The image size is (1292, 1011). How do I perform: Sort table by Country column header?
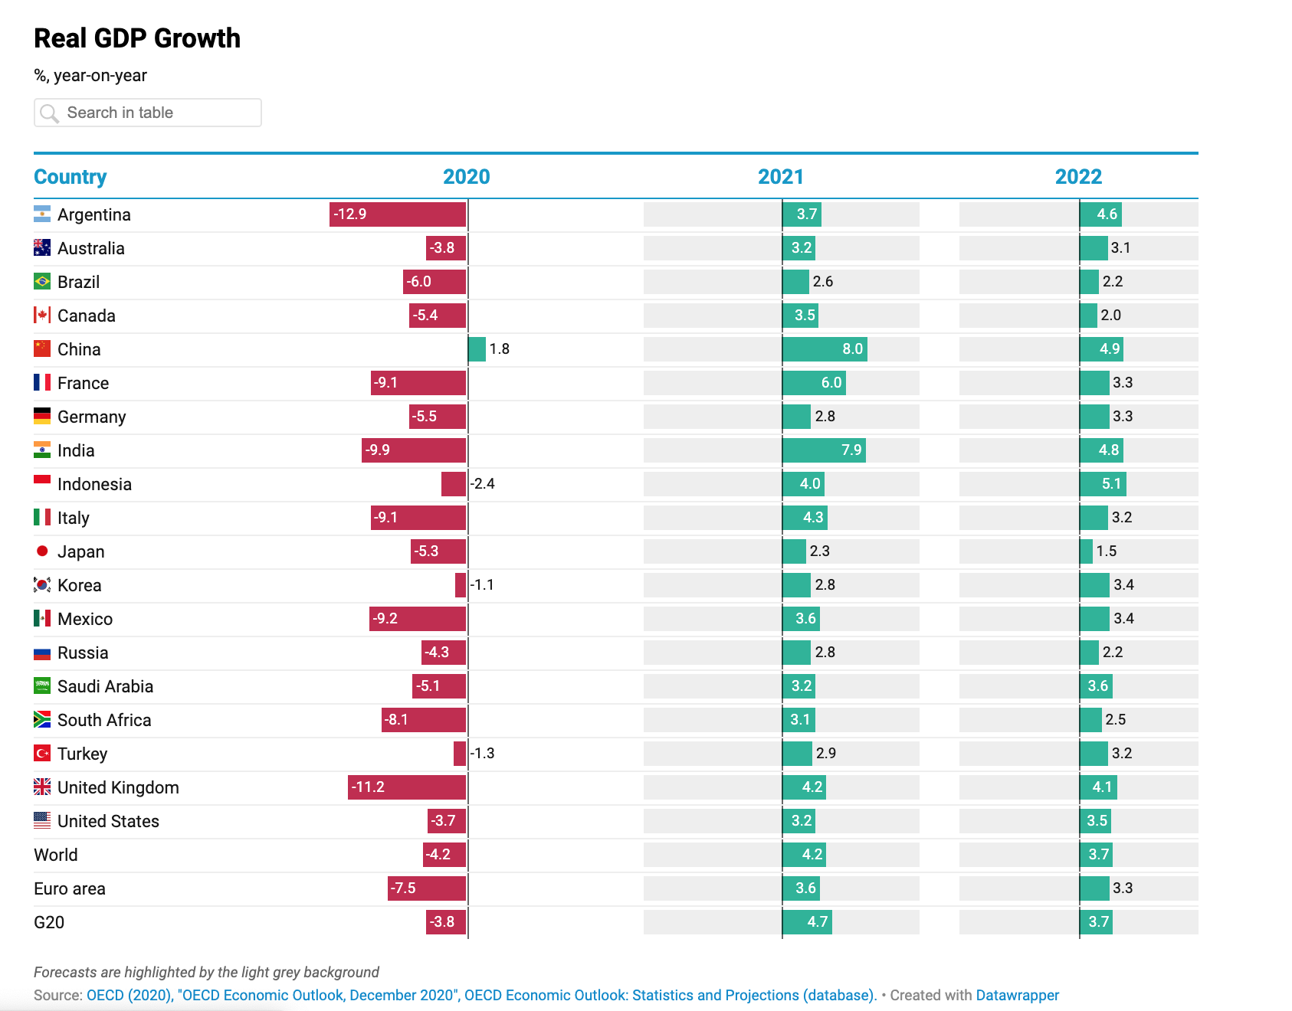71,177
